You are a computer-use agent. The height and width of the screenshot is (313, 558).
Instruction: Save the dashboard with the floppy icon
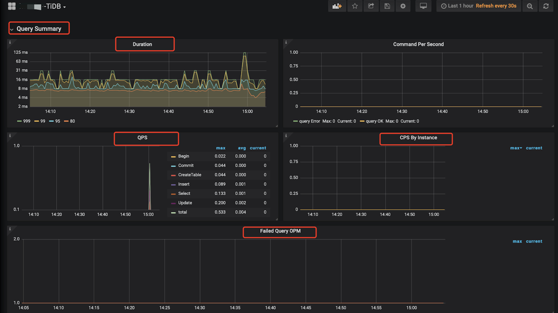pos(387,6)
